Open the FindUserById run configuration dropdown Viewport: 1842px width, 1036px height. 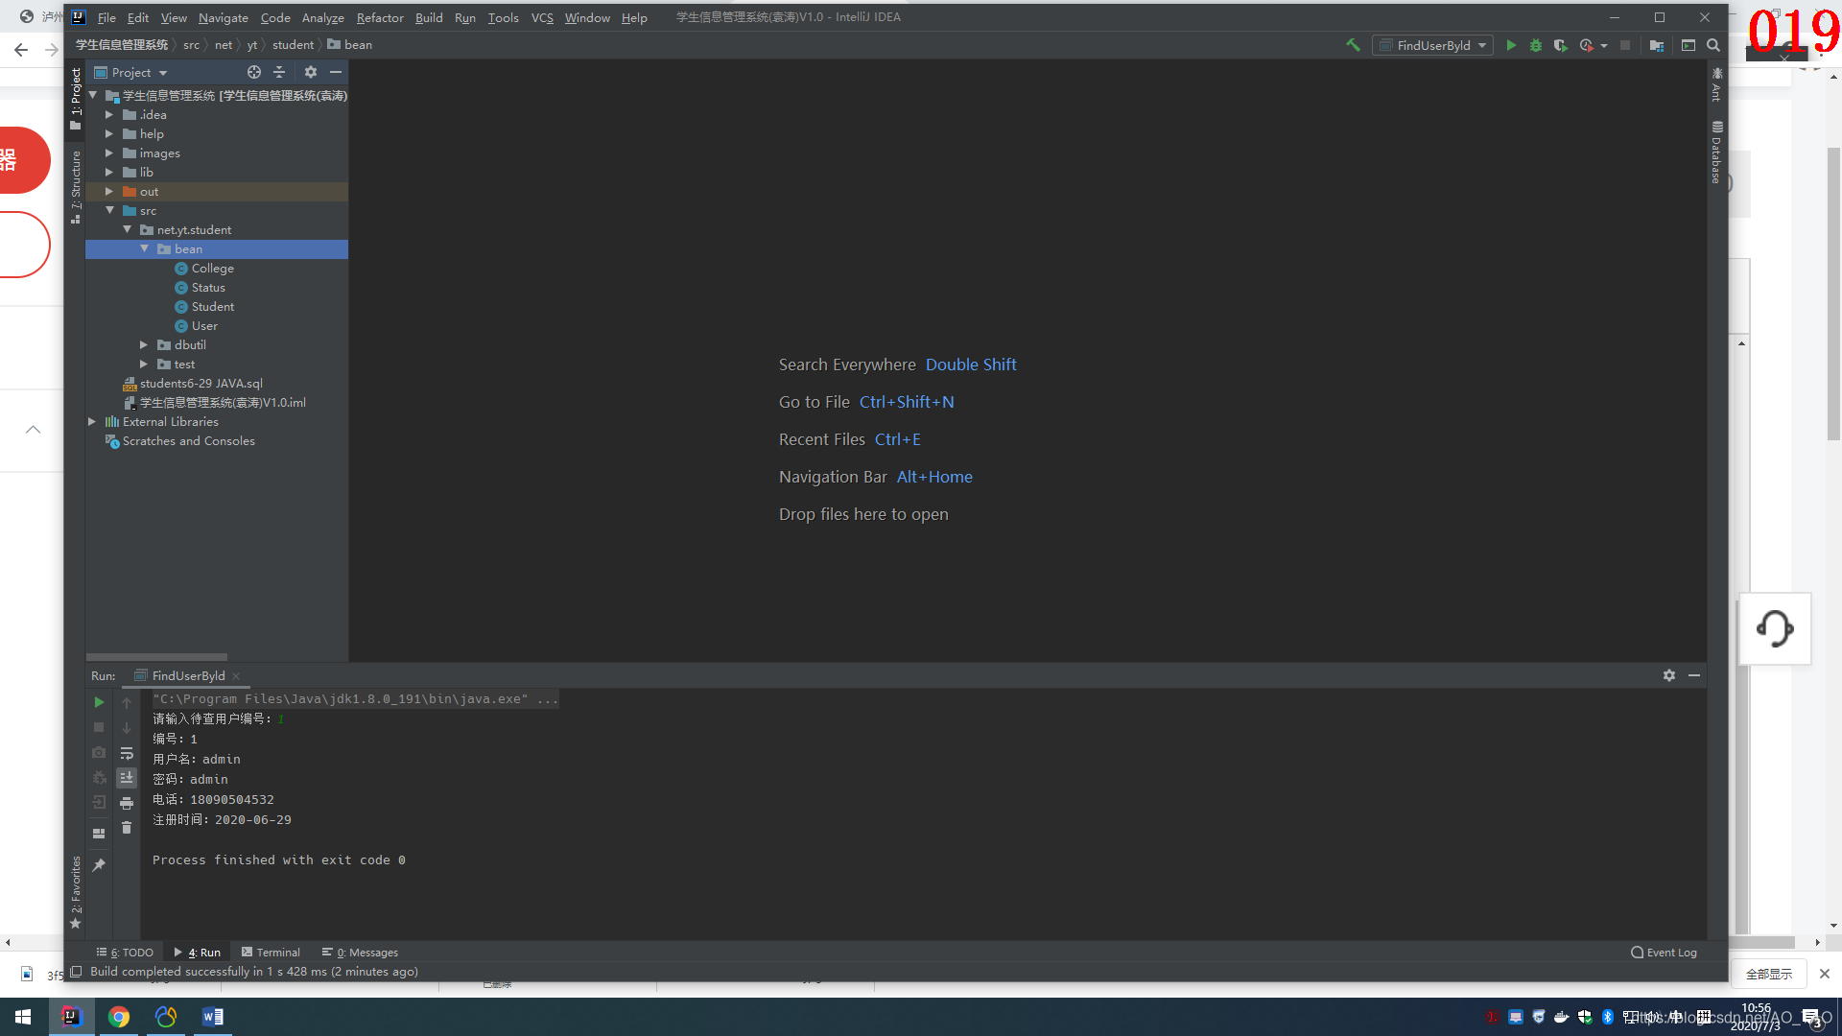coord(1433,45)
